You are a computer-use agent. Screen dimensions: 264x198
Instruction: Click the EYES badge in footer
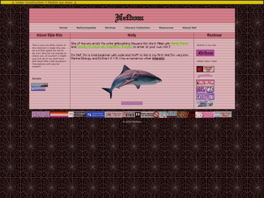coord(132,114)
